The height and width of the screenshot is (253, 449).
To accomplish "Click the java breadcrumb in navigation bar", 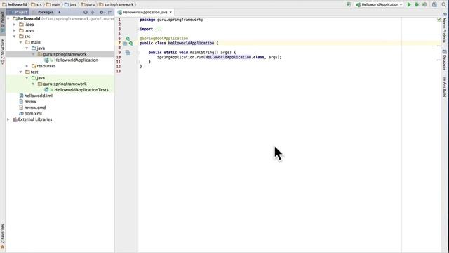I will pyautogui.click(x=70, y=4).
